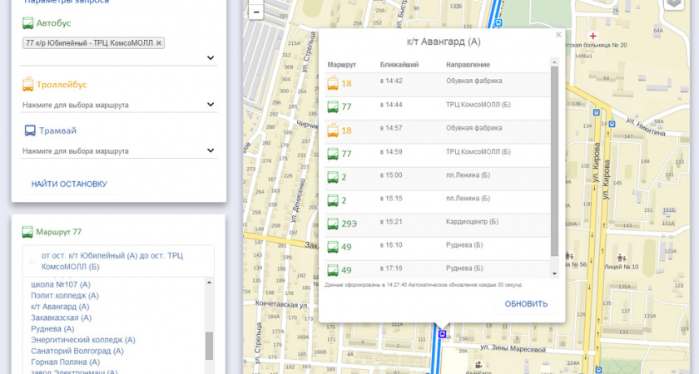Image resolution: width=699 pixels, height=374 pixels.
Task: Remove the selected route 77 tag
Action: click(159, 43)
